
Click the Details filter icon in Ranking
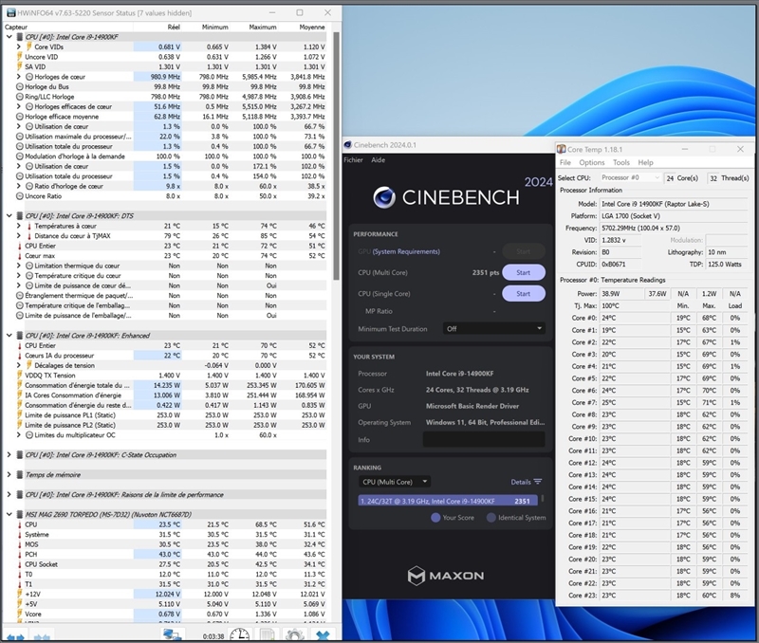click(x=538, y=482)
